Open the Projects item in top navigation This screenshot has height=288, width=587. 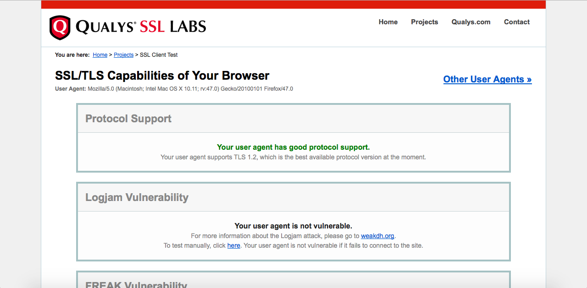point(424,22)
